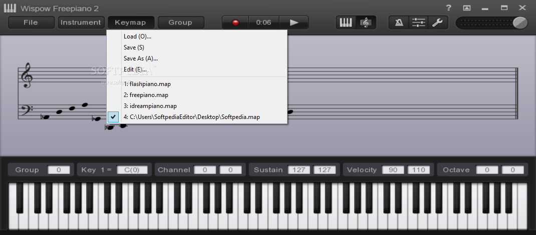Select 2: freepiano.map keymap
536x235 pixels.
coord(197,95)
